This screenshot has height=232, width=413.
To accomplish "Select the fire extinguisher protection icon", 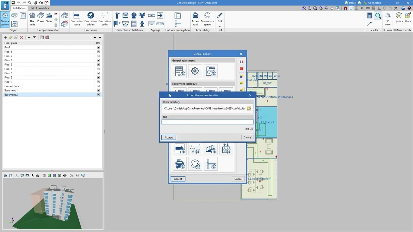I will 117,15.
